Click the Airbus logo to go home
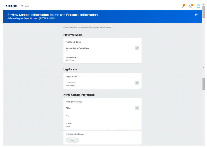Screen dimensions: 207x147 11,6
